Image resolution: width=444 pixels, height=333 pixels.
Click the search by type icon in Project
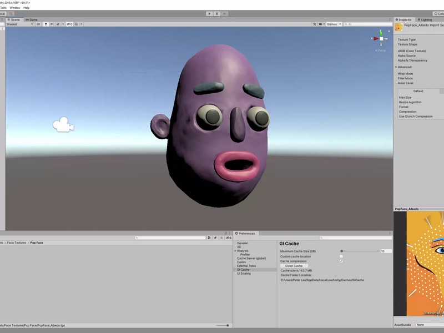[209, 238]
